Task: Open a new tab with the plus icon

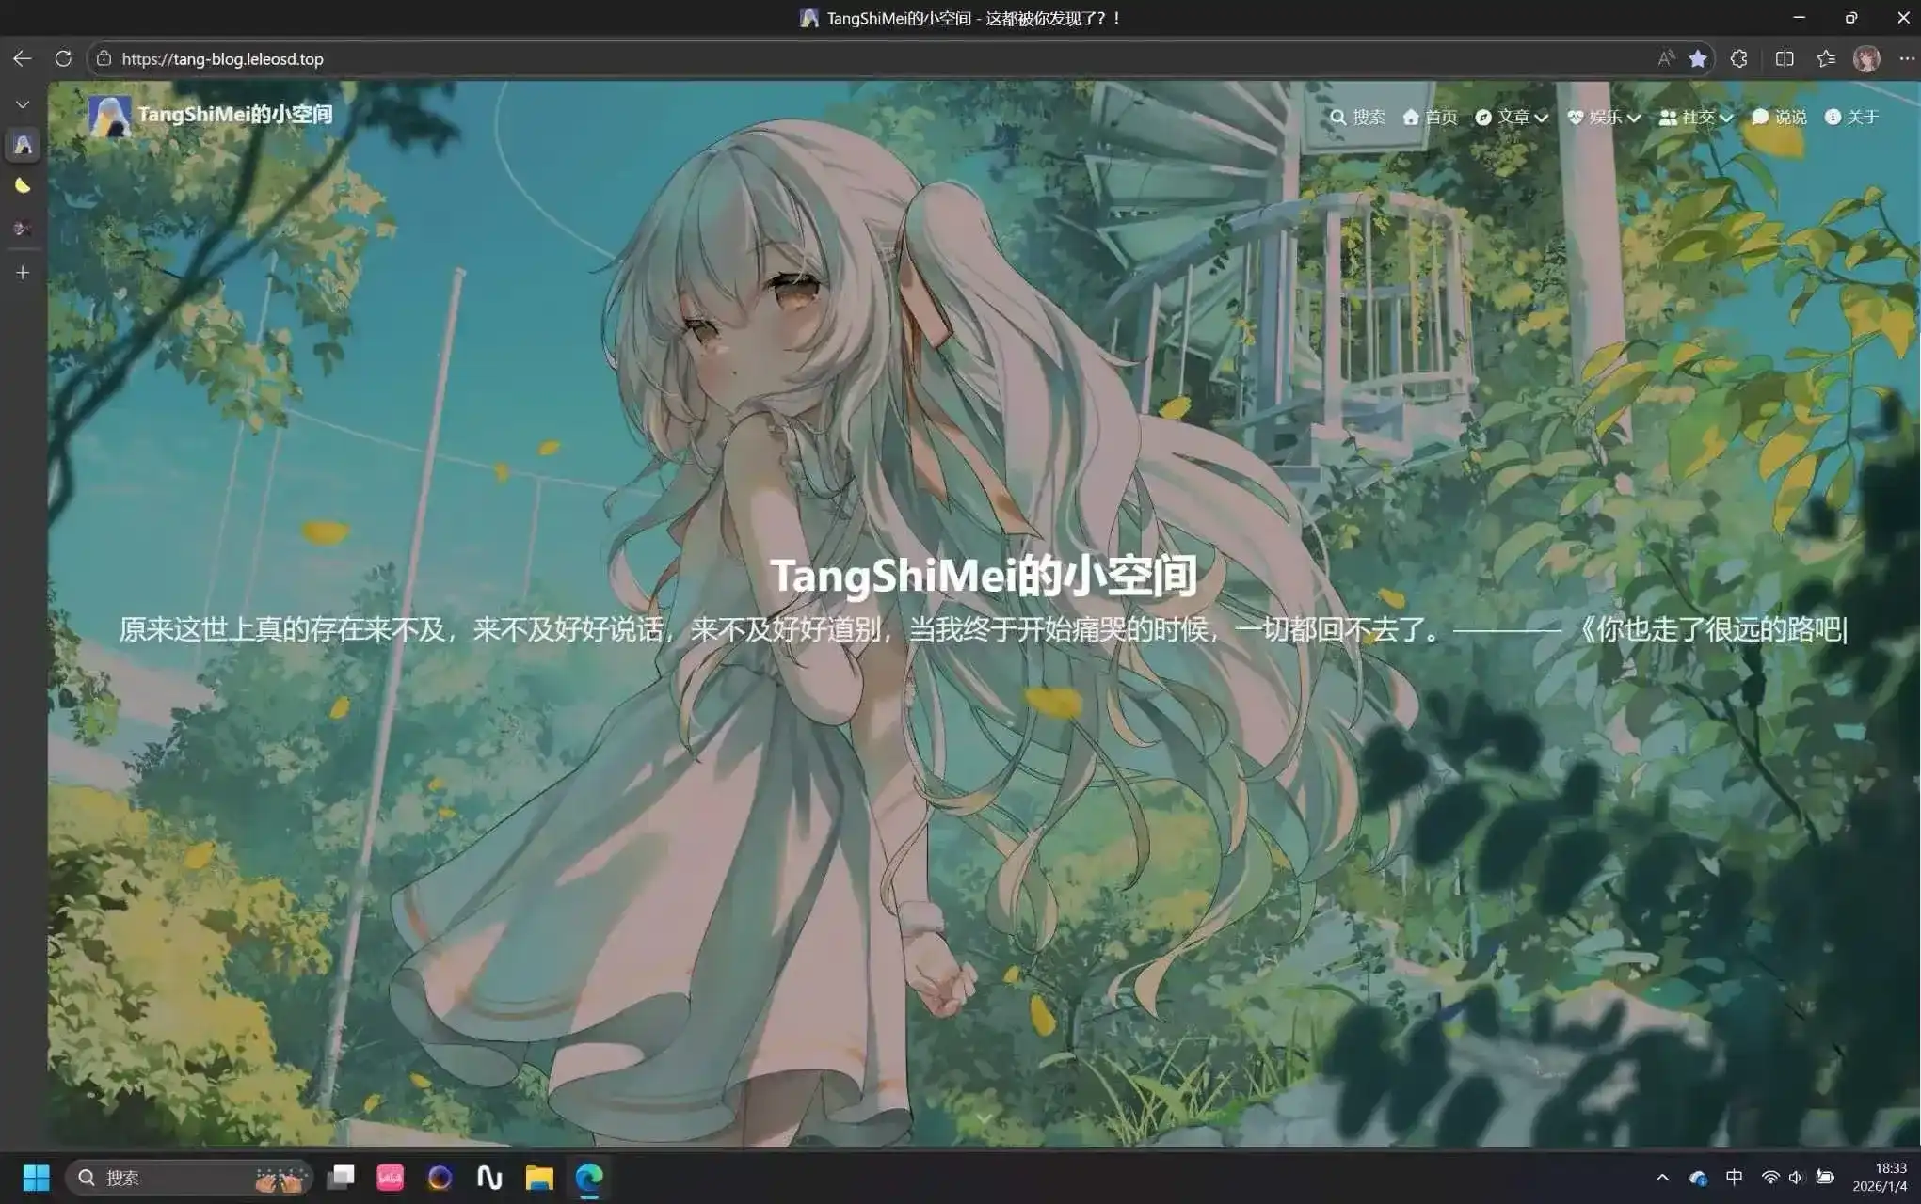Action: coord(23,273)
